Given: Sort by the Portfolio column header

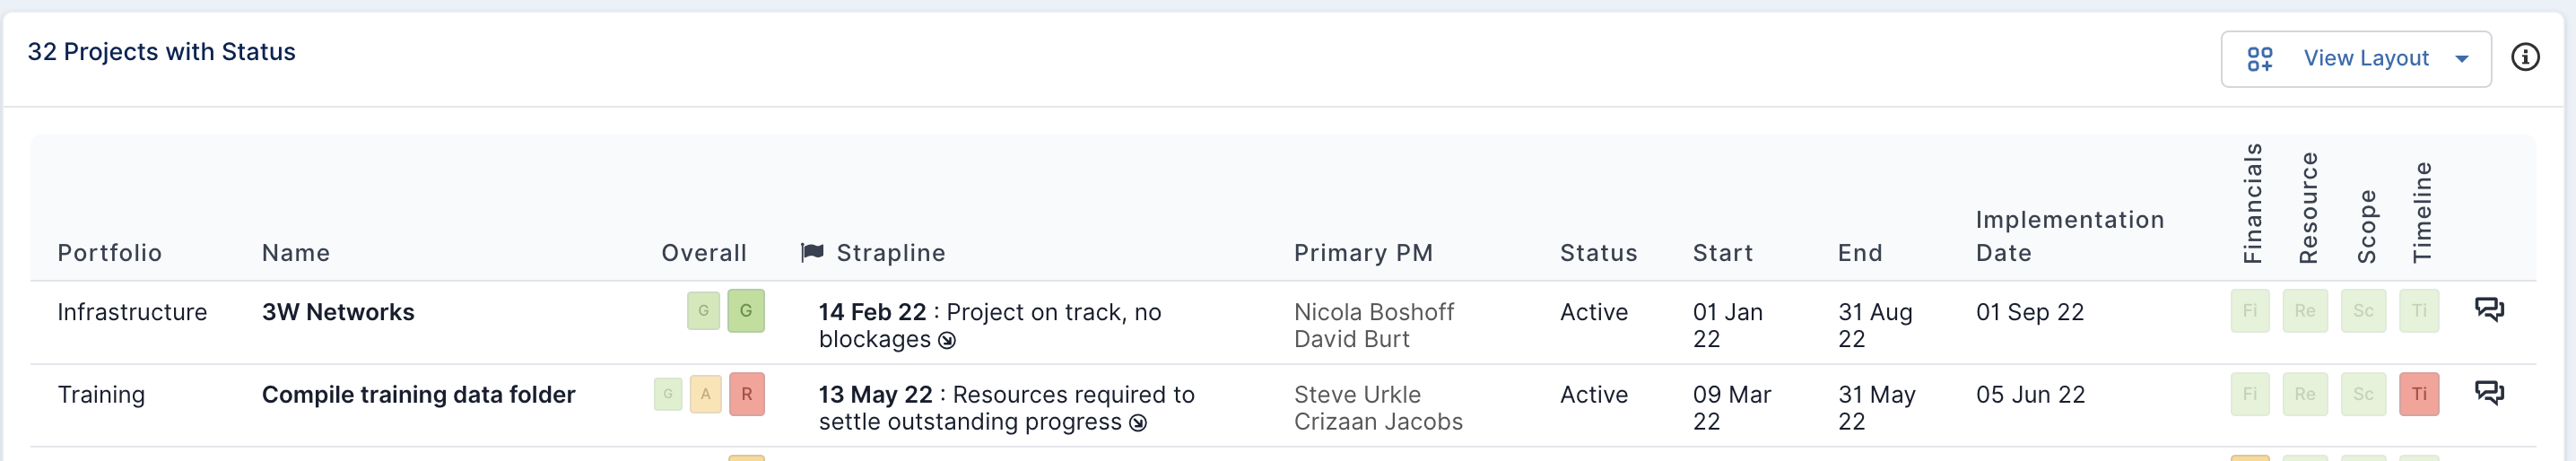Looking at the screenshot, I should click(110, 253).
